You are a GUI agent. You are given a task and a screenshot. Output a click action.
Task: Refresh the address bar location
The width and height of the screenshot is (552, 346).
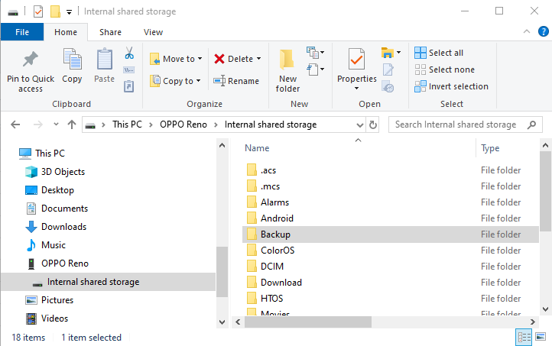373,124
